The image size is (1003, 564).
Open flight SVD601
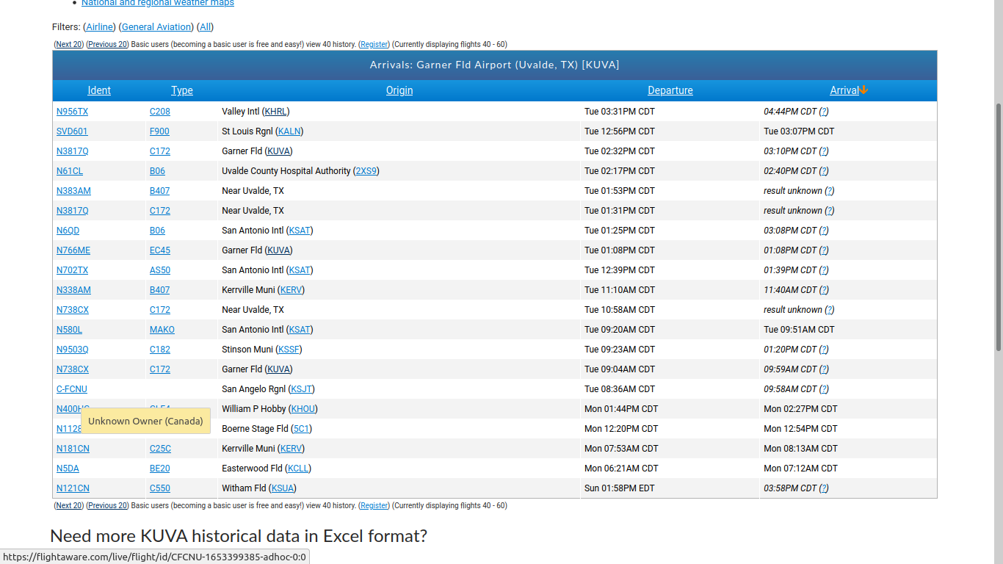click(72, 131)
